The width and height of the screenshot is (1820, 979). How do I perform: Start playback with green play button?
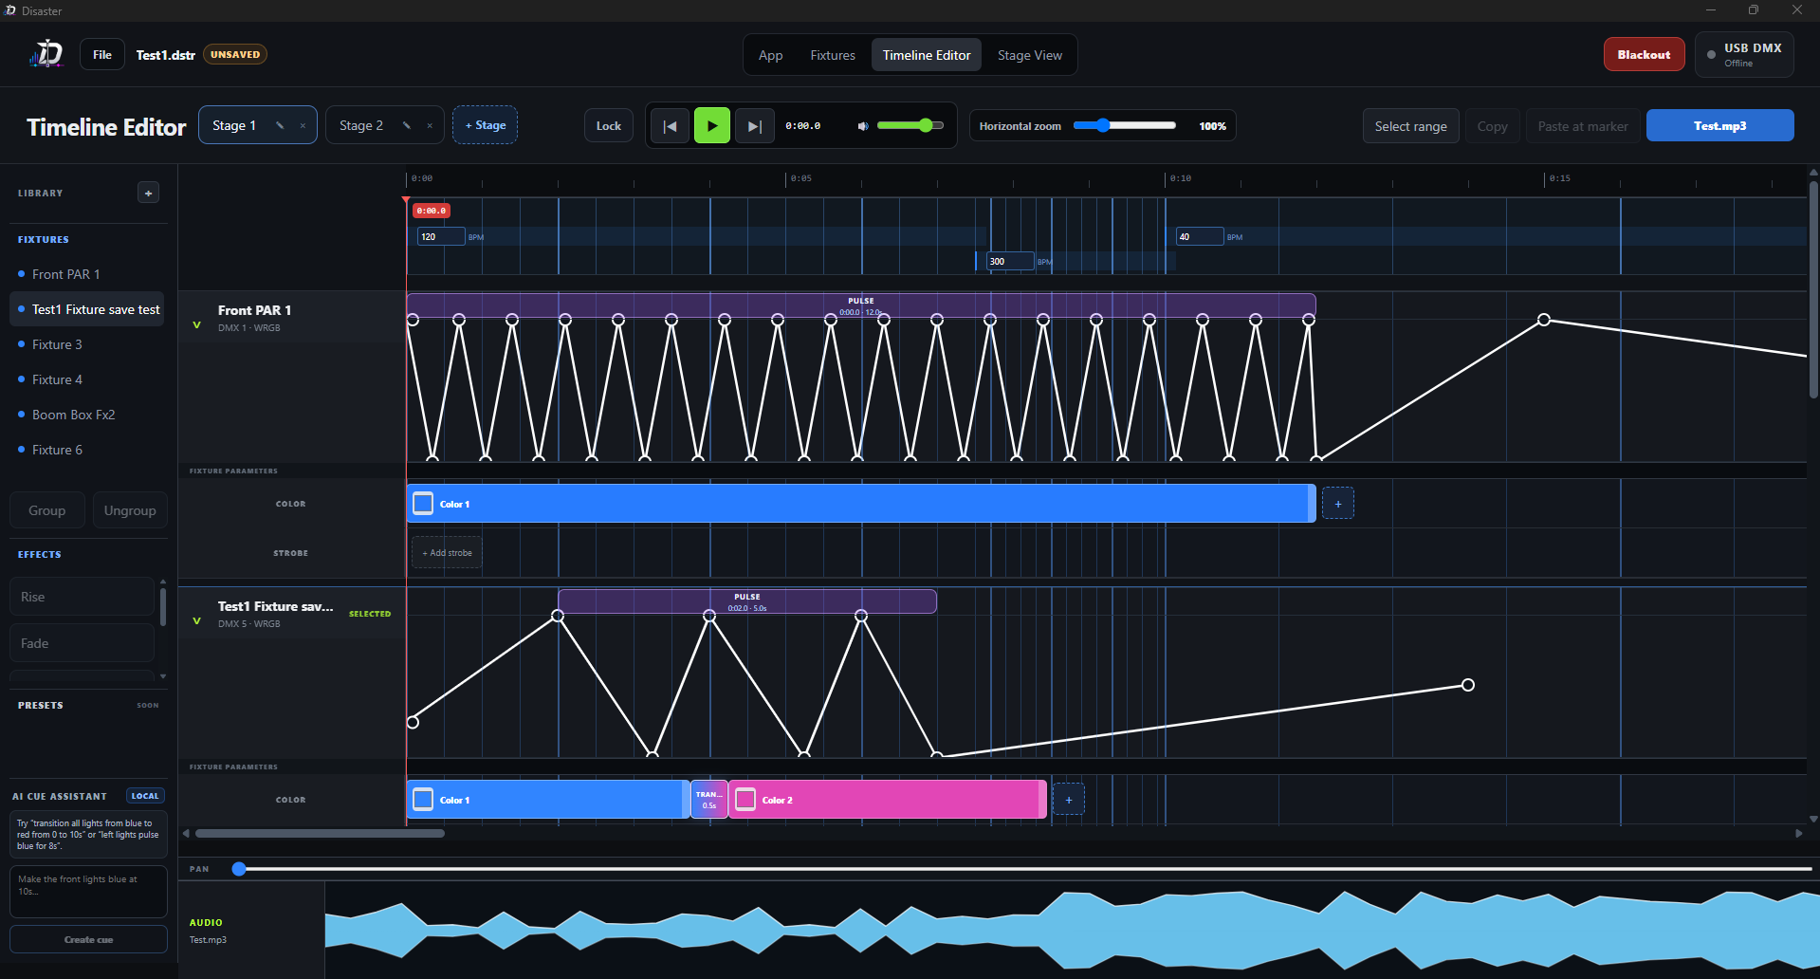(712, 125)
